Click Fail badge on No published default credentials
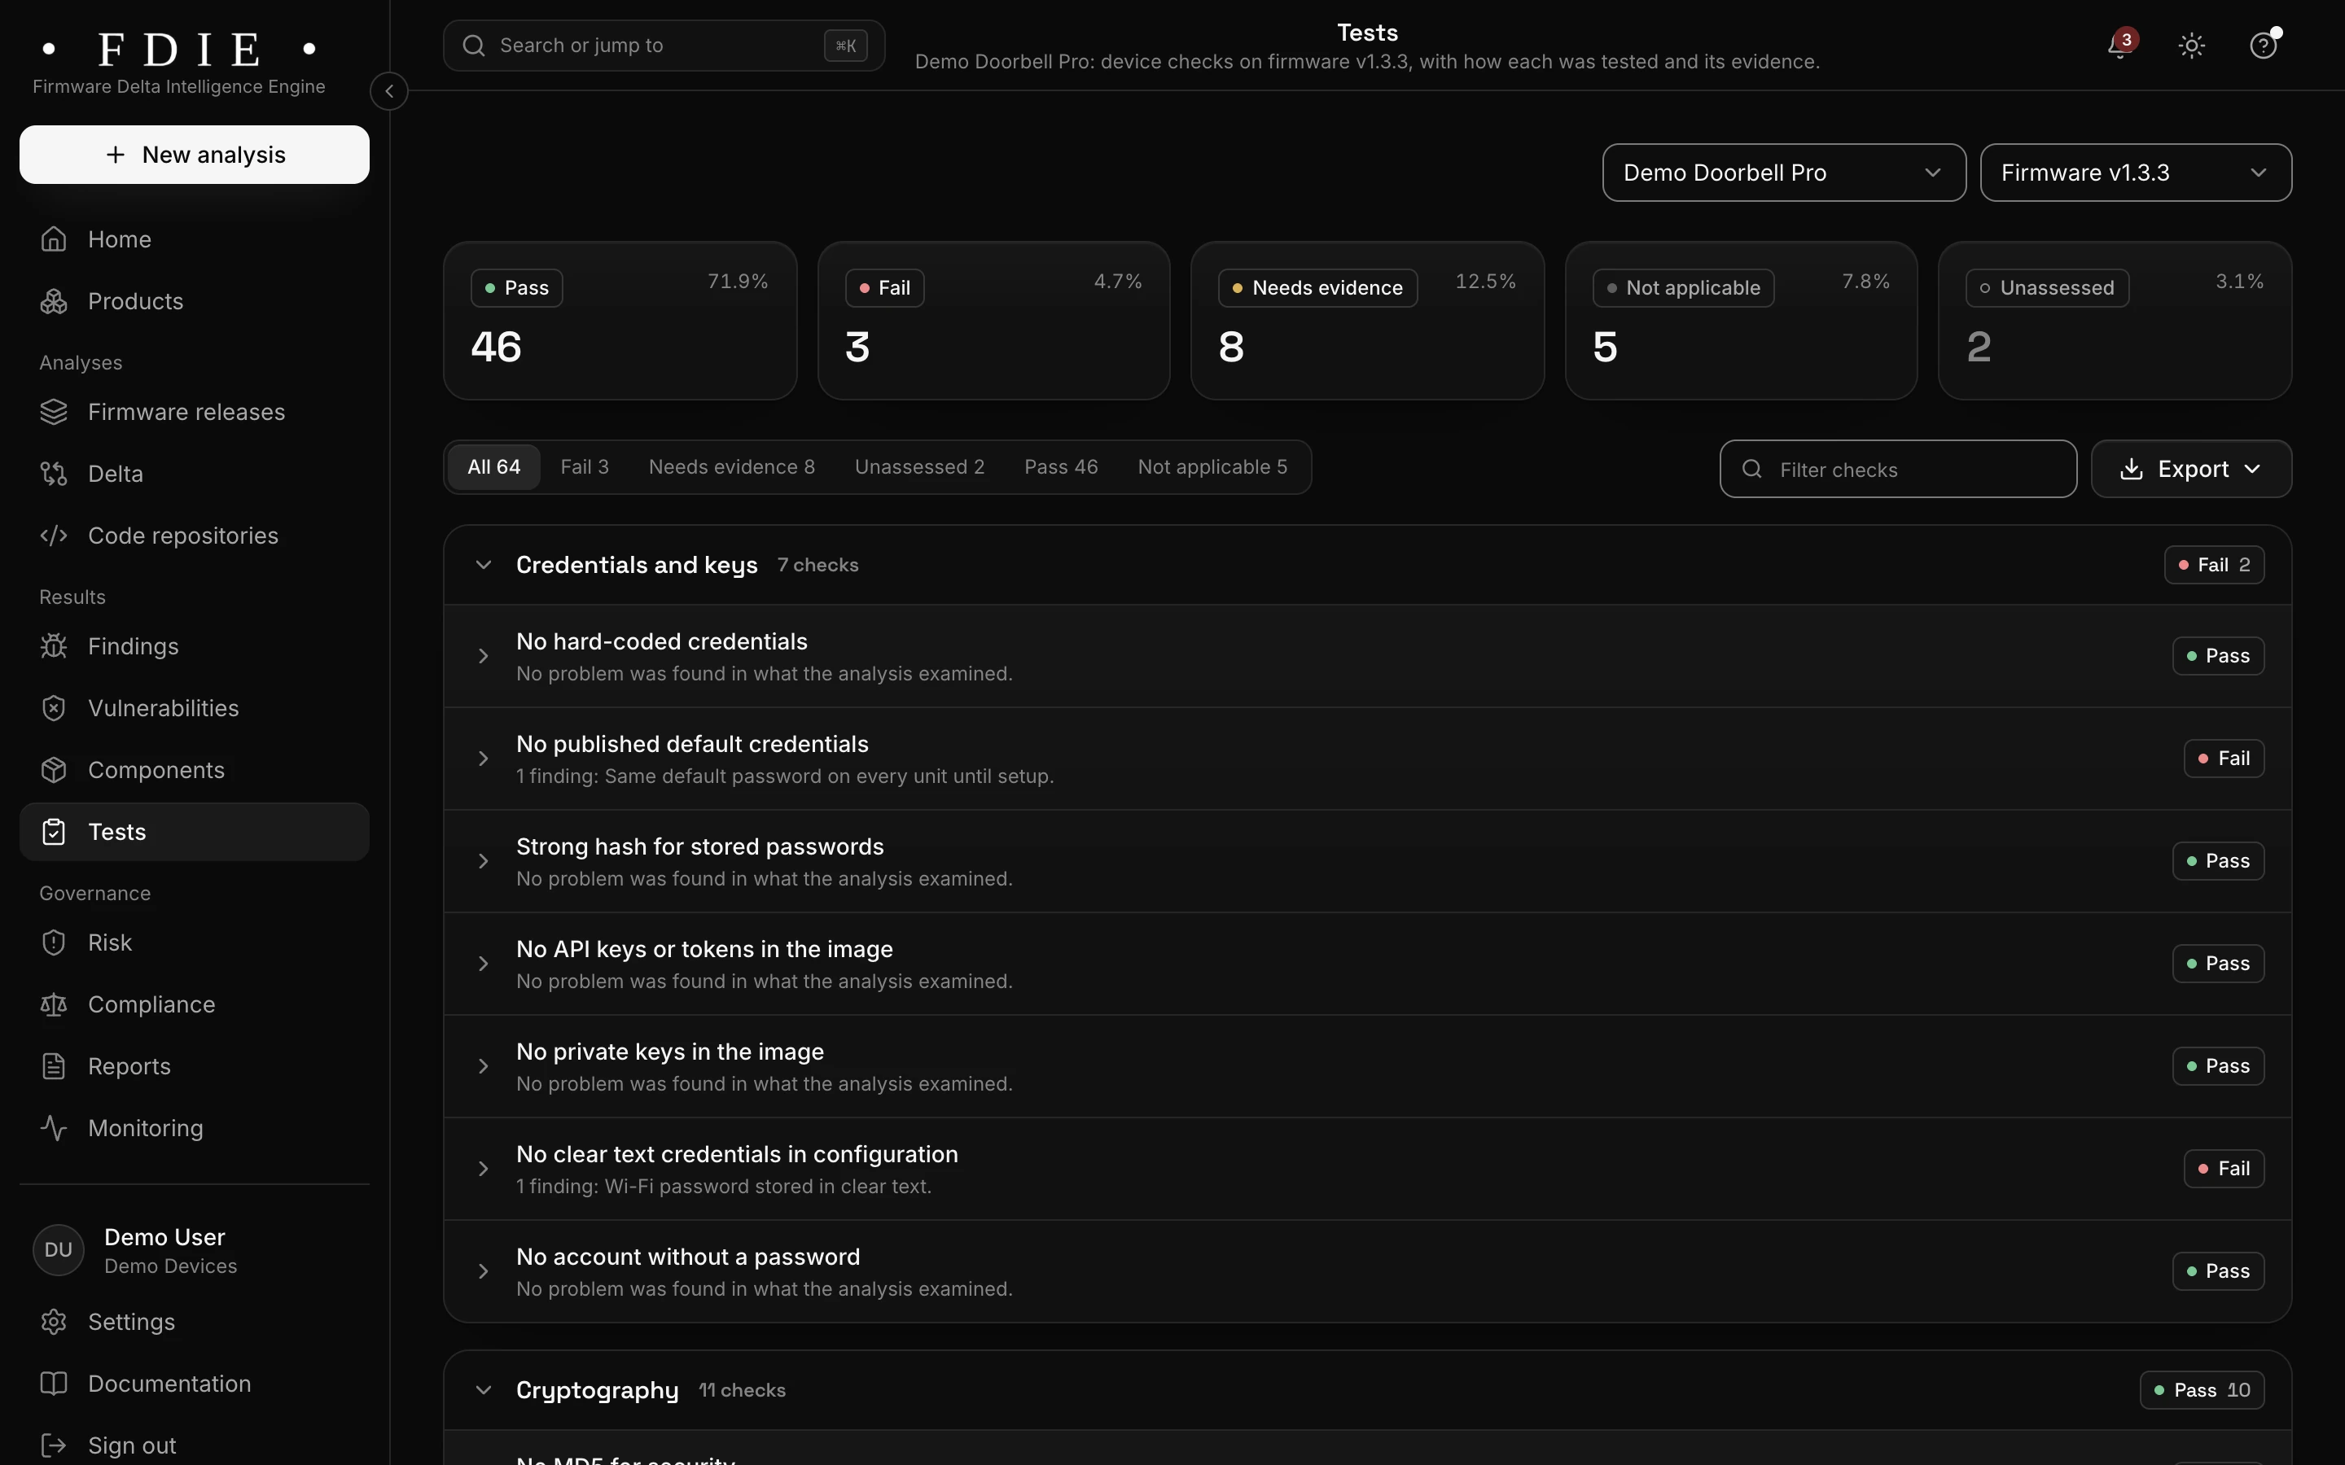 (2224, 759)
